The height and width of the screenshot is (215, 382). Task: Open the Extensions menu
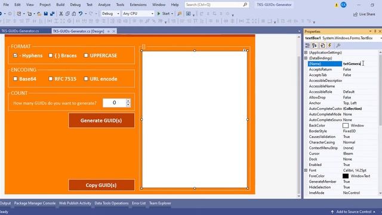tap(138, 5)
